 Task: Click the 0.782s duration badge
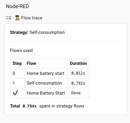tap(78, 83)
